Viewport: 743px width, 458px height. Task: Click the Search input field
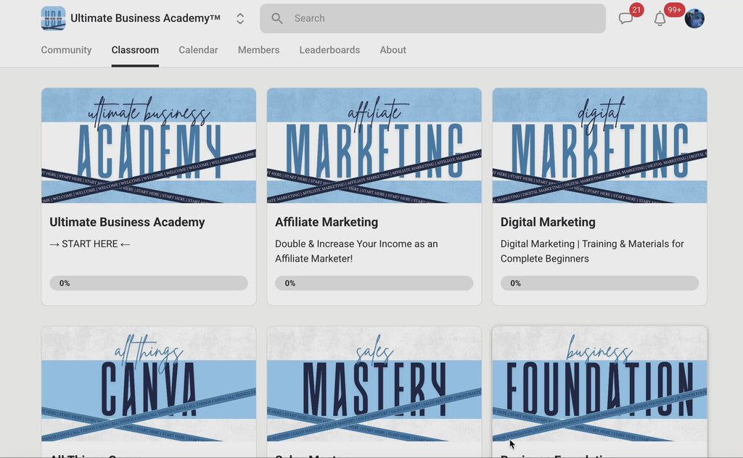432,18
